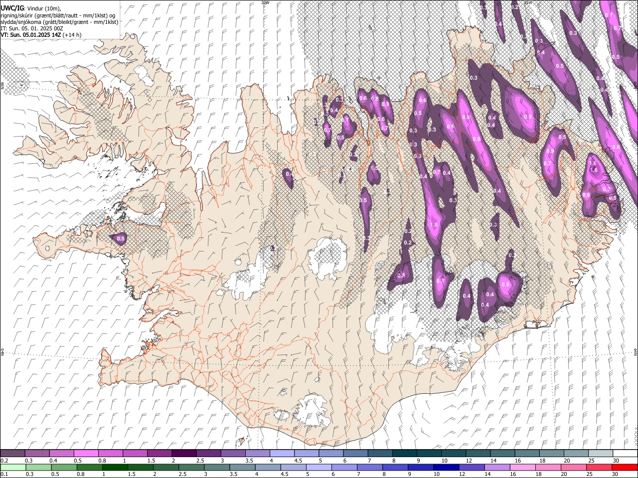Select the purple snow-legend swatch starting at 1.5
638x478 pixels.
159,453
